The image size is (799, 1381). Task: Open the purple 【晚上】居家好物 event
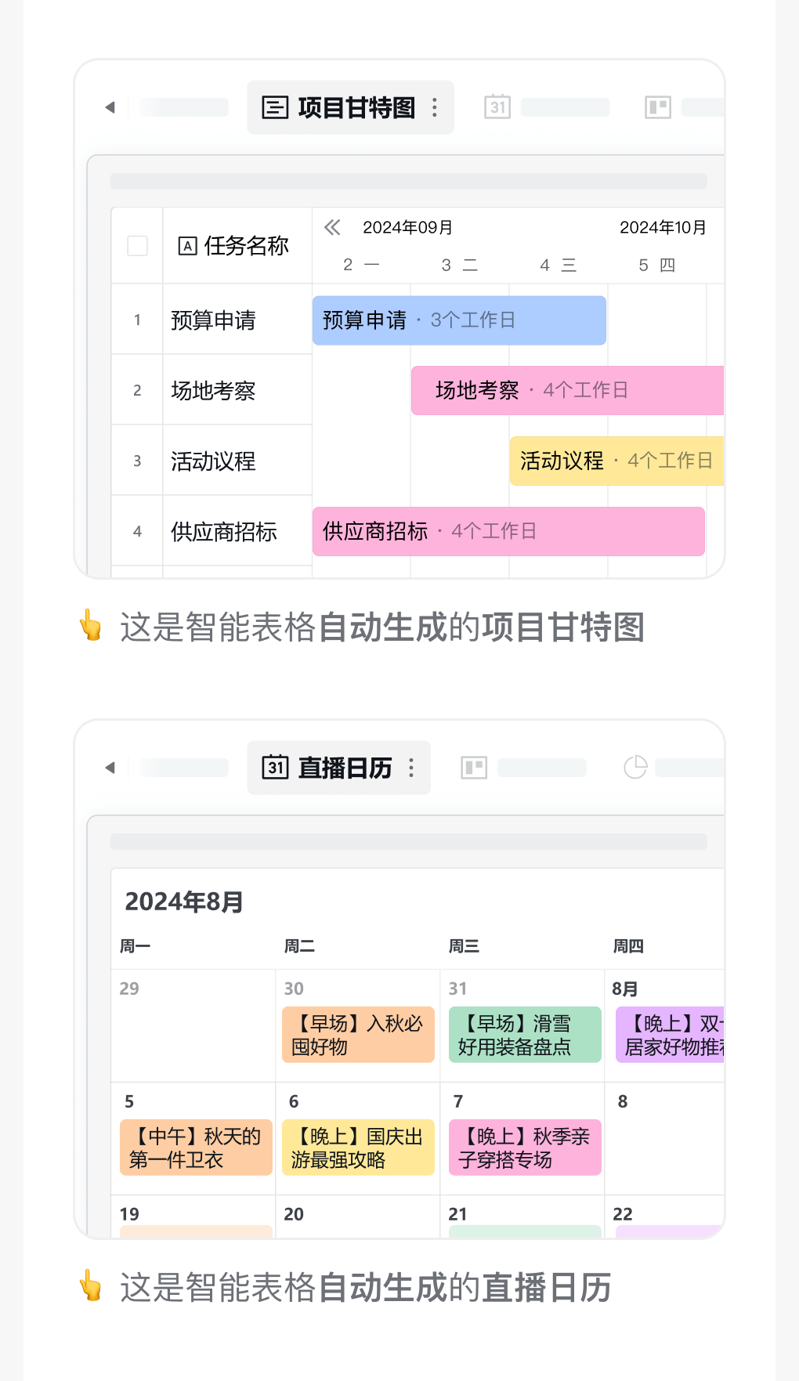pos(670,1035)
